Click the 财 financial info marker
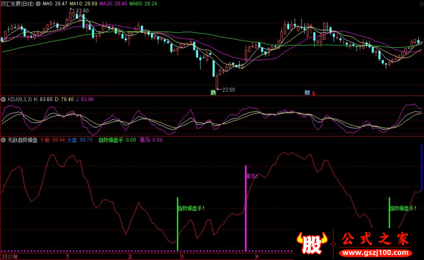424x260 pixels. (x=307, y=93)
